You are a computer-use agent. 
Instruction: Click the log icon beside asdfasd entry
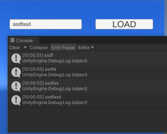point(16,100)
